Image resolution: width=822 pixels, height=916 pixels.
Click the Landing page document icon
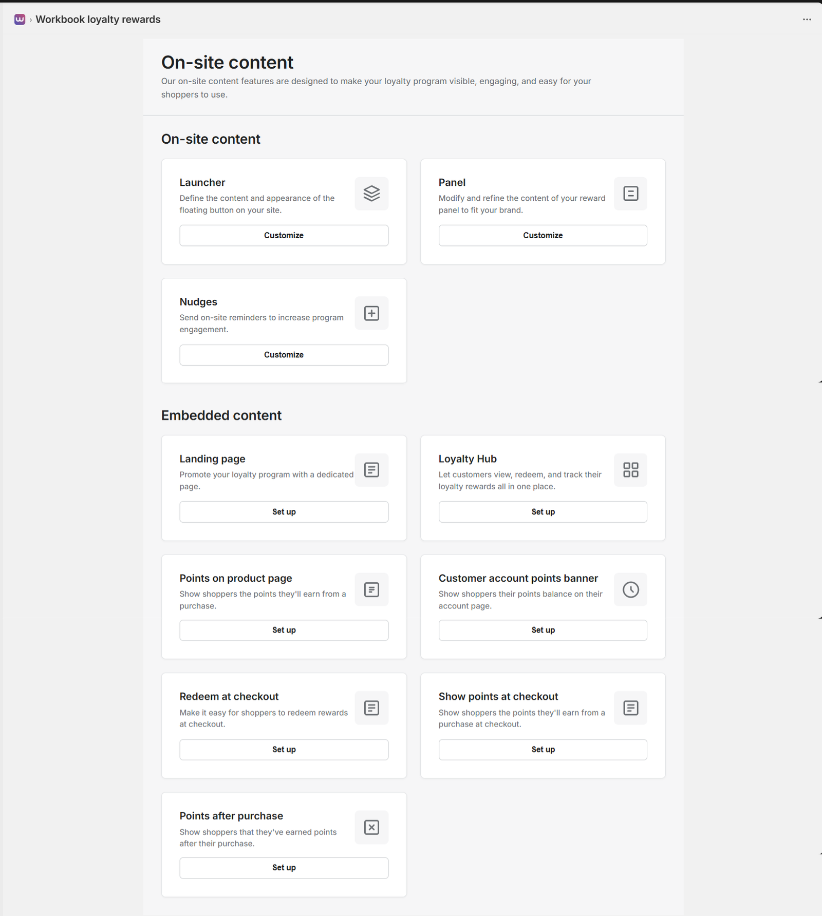point(371,470)
